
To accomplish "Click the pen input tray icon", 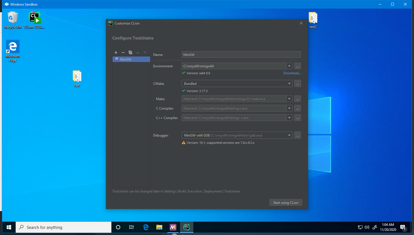I will [x=375, y=227].
